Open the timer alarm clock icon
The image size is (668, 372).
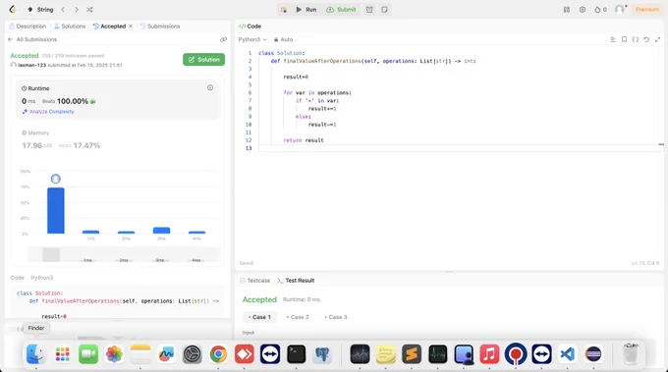pos(369,10)
